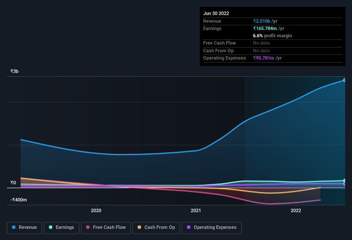
Task: Click the ₹95.781m operating expenses value
Action: pyautogui.click(x=264, y=58)
